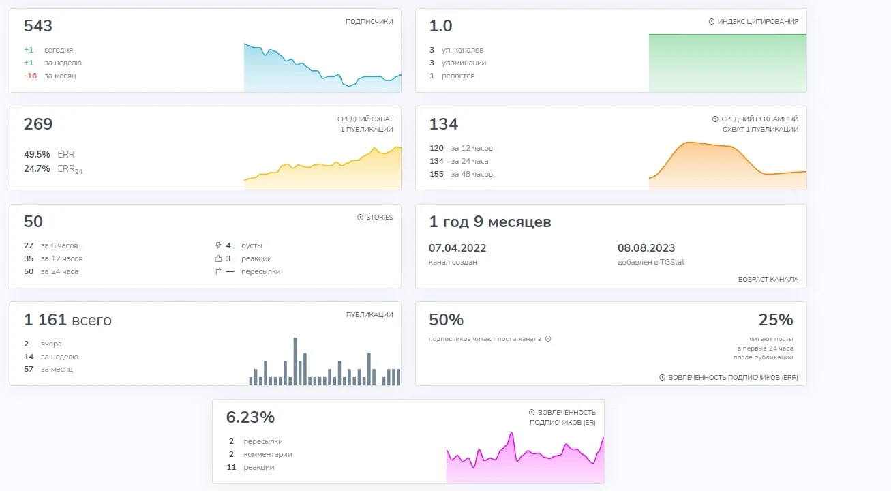Click the info icon beside СРЕДНИЙ РЕКЛАМНЫЙ ОХВАТ

(715, 119)
